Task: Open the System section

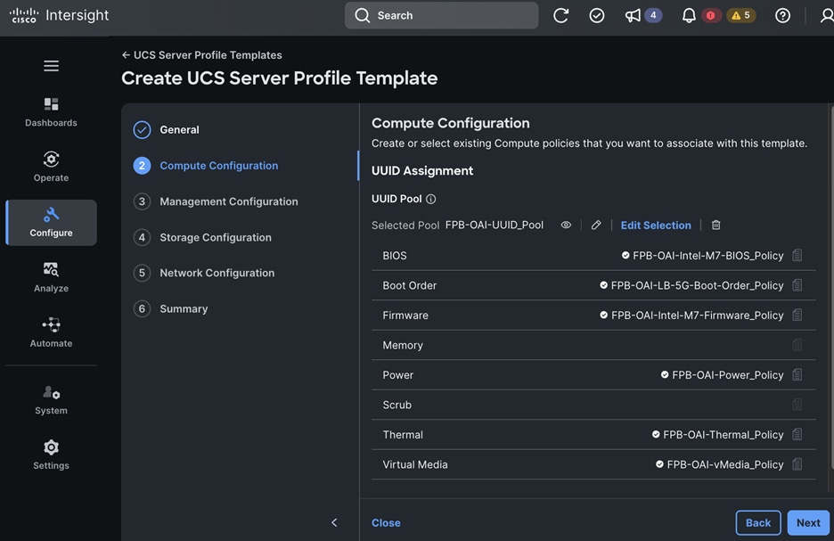Action: click(x=51, y=400)
